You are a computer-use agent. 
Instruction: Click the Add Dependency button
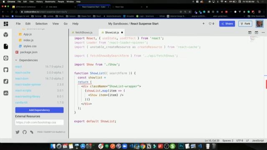pos(39,110)
